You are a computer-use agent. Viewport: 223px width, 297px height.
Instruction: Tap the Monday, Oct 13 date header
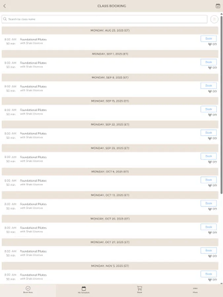pos(111,195)
